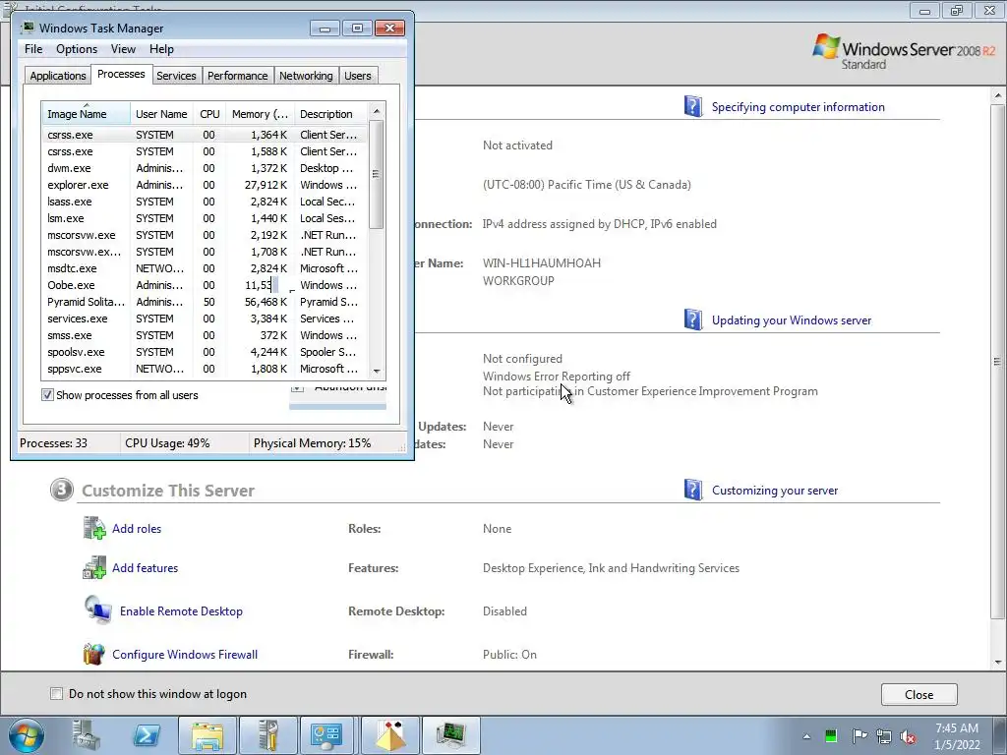Click the green CPU meter tray icon

(831, 735)
